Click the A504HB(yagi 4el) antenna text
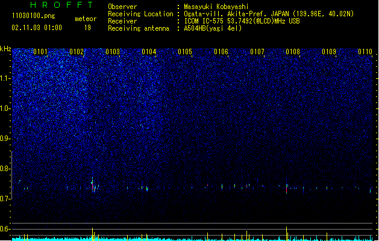 click(x=213, y=28)
